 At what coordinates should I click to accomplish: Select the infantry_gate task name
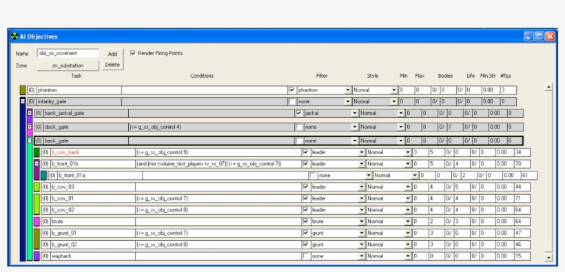tap(79, 102)
